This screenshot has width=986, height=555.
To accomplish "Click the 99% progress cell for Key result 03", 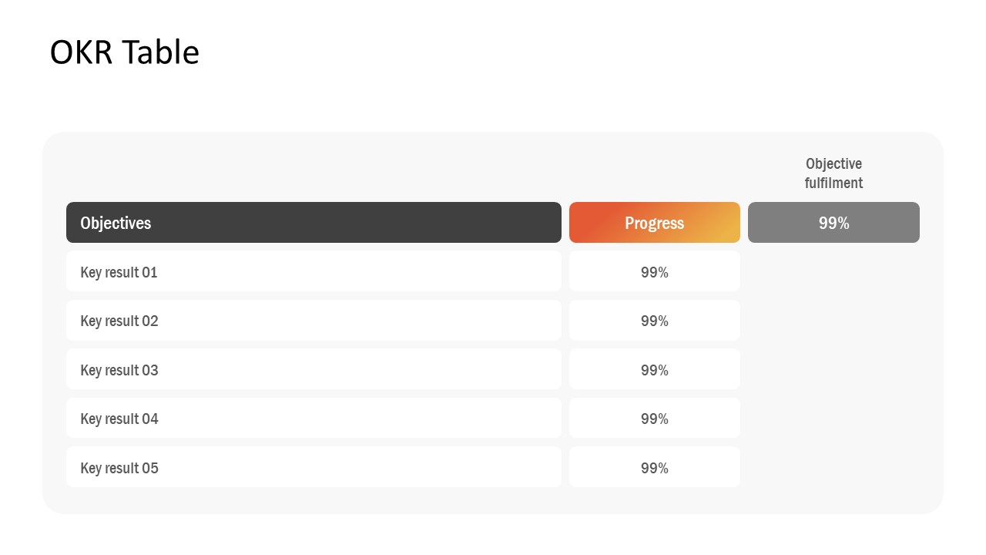I will point(654,370).
